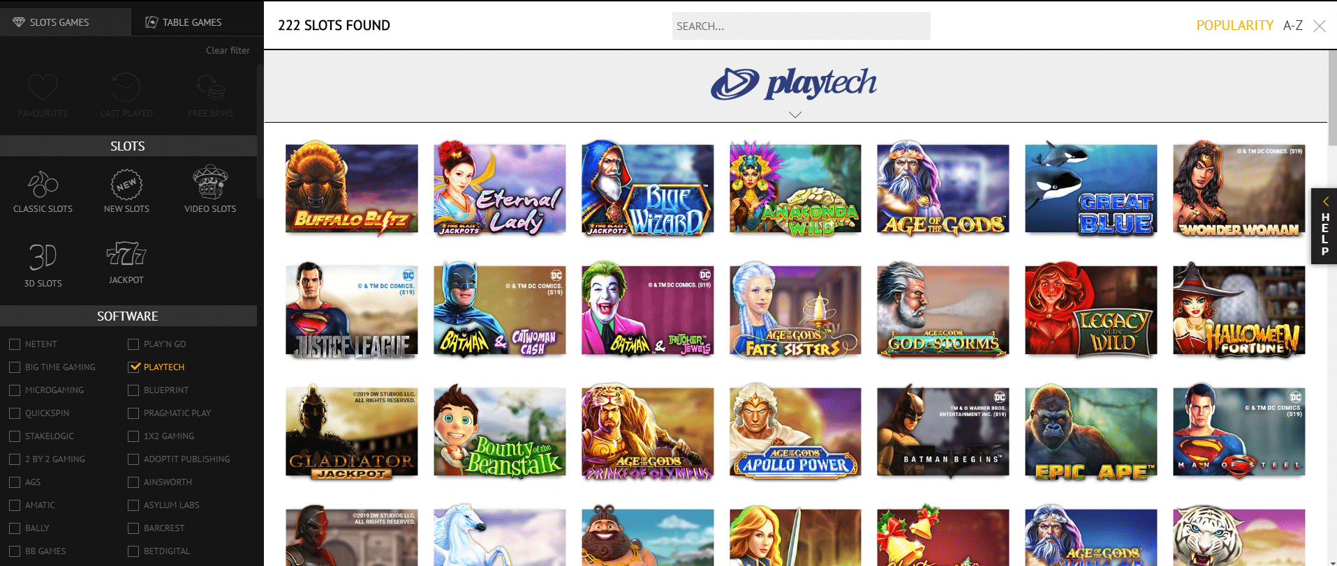This screenshot has height=566, width=1337.
Task: Enable the NetEnt software checkbox
Action: (x=15, y=344)
